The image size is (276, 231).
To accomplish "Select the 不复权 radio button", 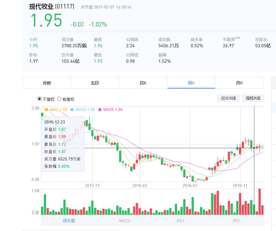I will (39, 99).
